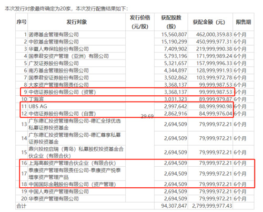Click the 丁海滨 investor cell

[x=36, y=99]
